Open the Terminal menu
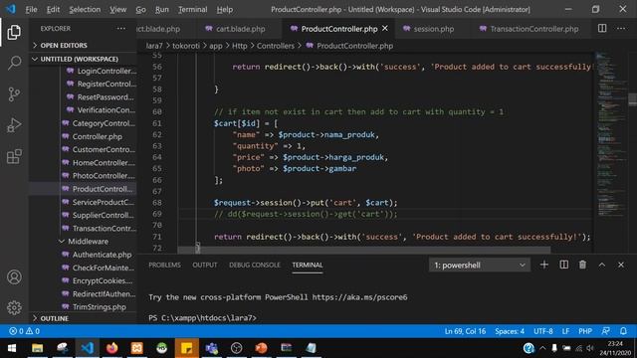Screen dimensions: 637x358 [x=192, y=9]
